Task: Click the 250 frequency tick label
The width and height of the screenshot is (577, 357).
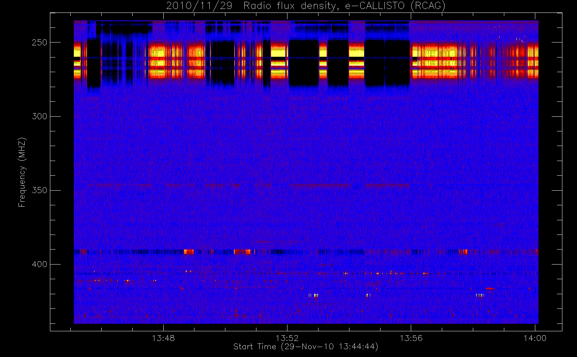Action: (x=39, y=42)
